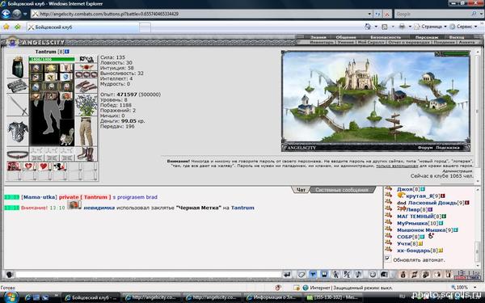
Task: Expand the 'Сервис' browser menu
Action: [464, 27]
